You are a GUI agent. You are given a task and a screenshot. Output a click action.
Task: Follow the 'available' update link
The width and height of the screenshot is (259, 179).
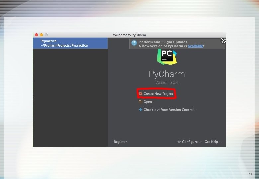pyautogui.click(x=195, y=46)
